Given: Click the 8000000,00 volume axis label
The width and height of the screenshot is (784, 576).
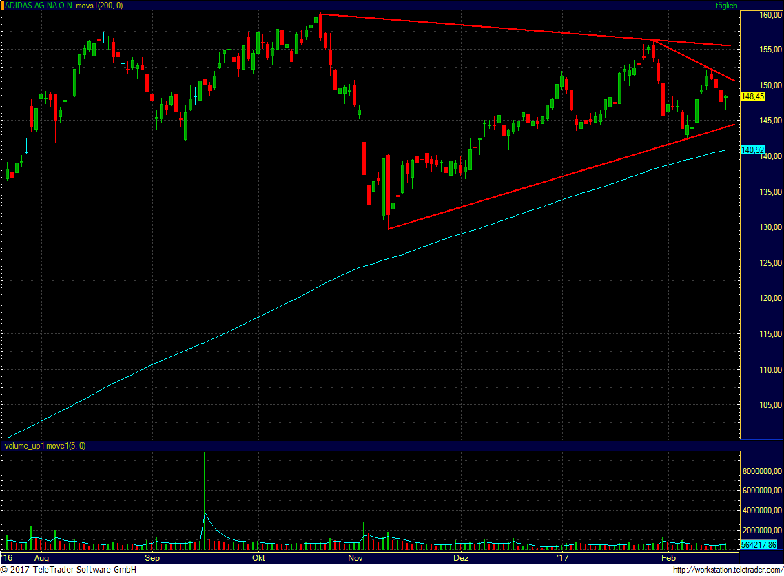Looking at the screenshot, I should coord(762,471).
